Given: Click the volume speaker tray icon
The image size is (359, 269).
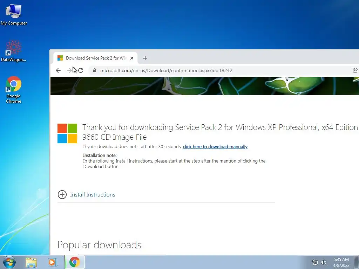Looking at the screenshot, I should [x=323, y=262].
